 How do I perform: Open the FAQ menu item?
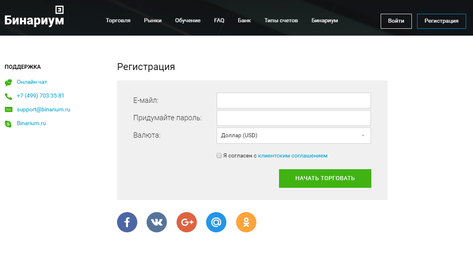(219, 21)
